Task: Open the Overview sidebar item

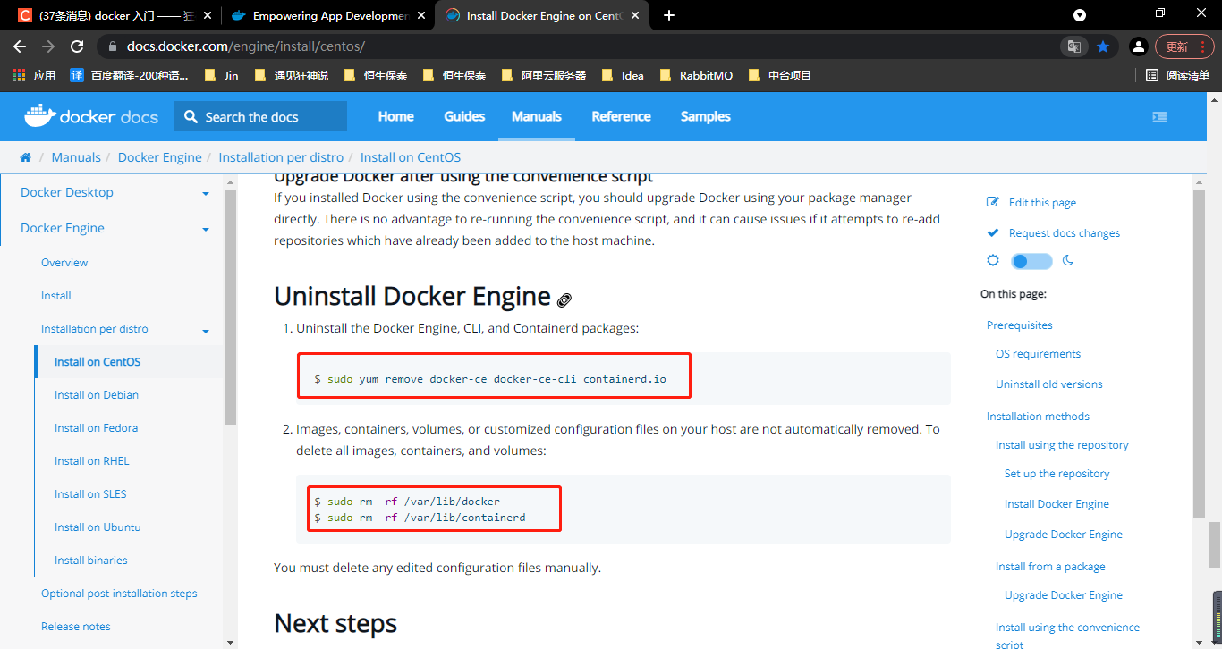Action: pyautogui.click(x=64, y=263)
